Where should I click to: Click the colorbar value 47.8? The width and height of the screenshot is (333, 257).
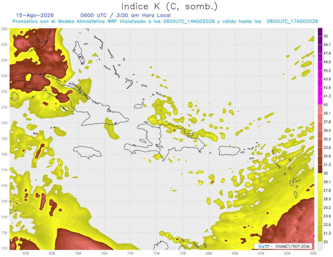(x=327, y=53)
